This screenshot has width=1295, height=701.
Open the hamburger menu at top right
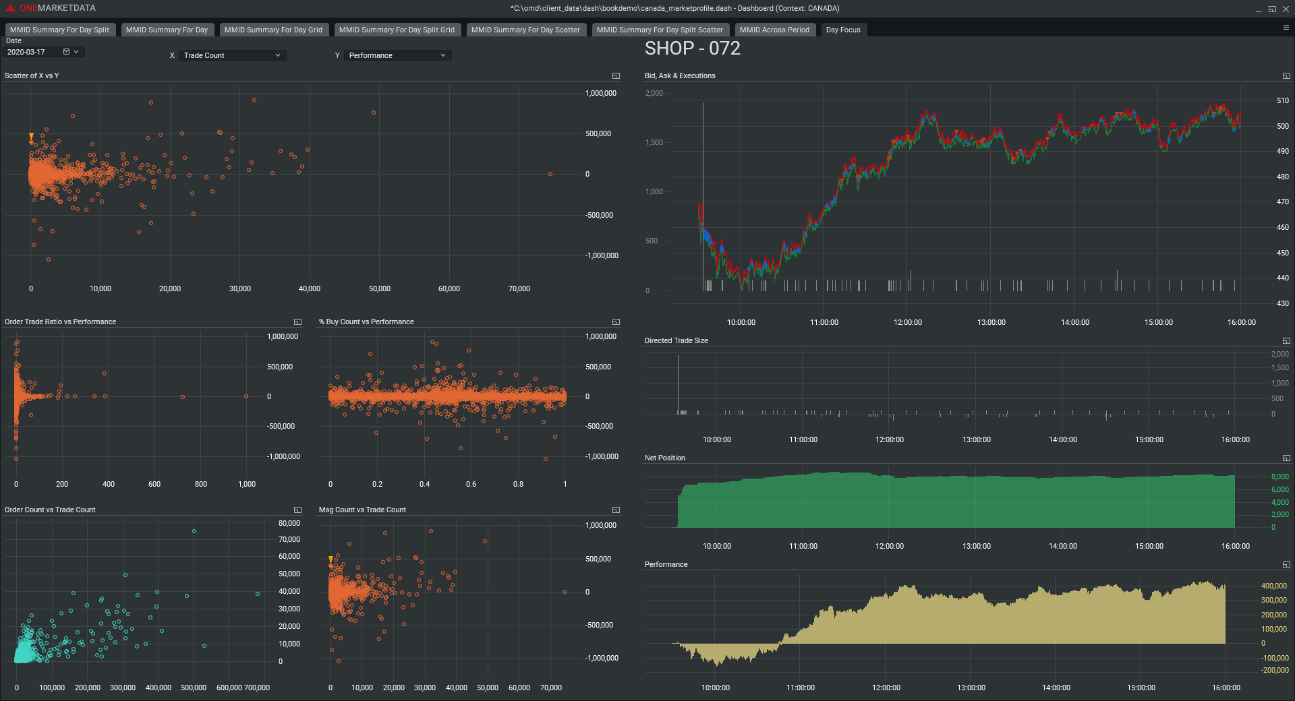[1287, 28]
